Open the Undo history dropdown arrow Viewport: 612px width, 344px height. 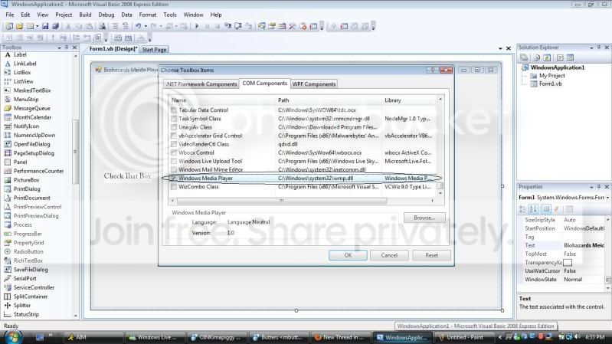click(x=146, y=26)
